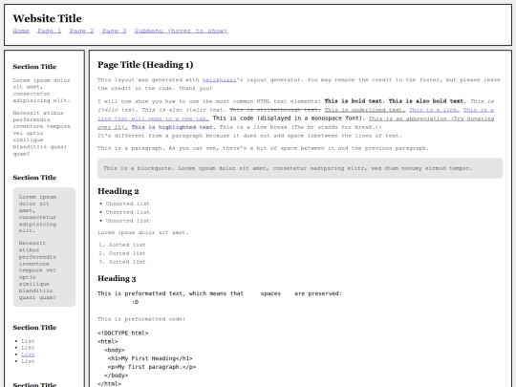Click the Heading 3 title
Image resolution: width=516 pixels, height=387 pixels.
(117, 279)
